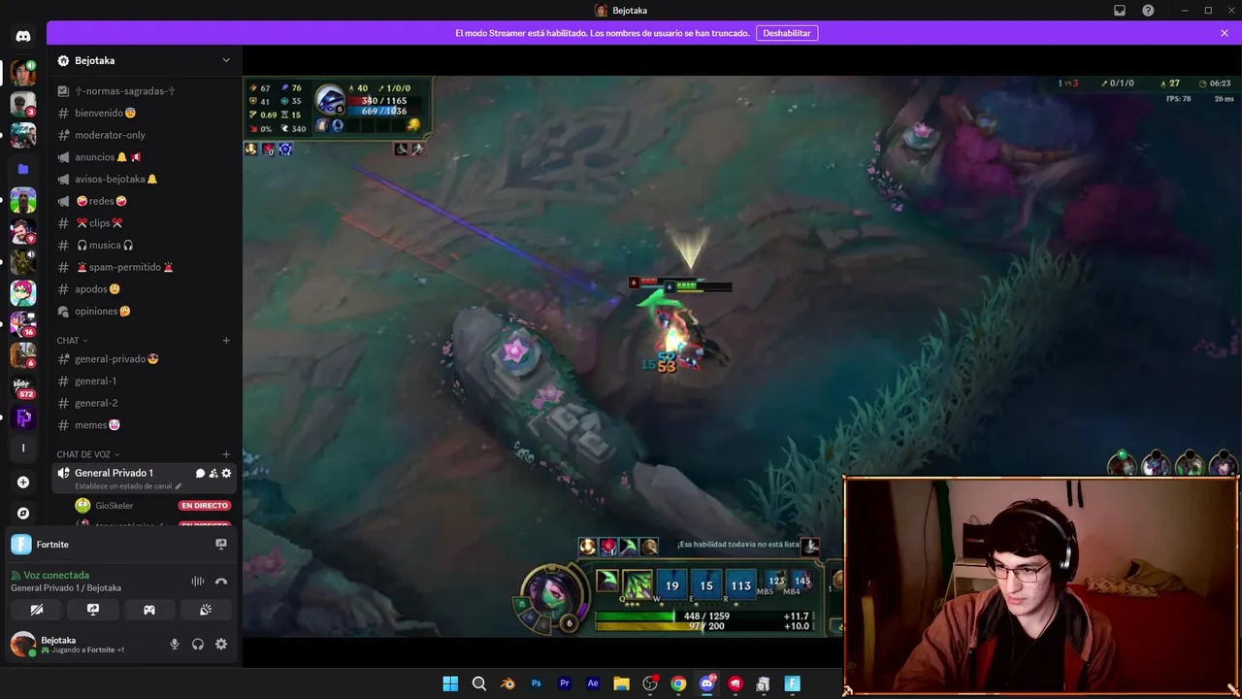Open the opiniones forum channel
The width and height of the screenshot is (1242, 699).
click(x=144, y=311)
